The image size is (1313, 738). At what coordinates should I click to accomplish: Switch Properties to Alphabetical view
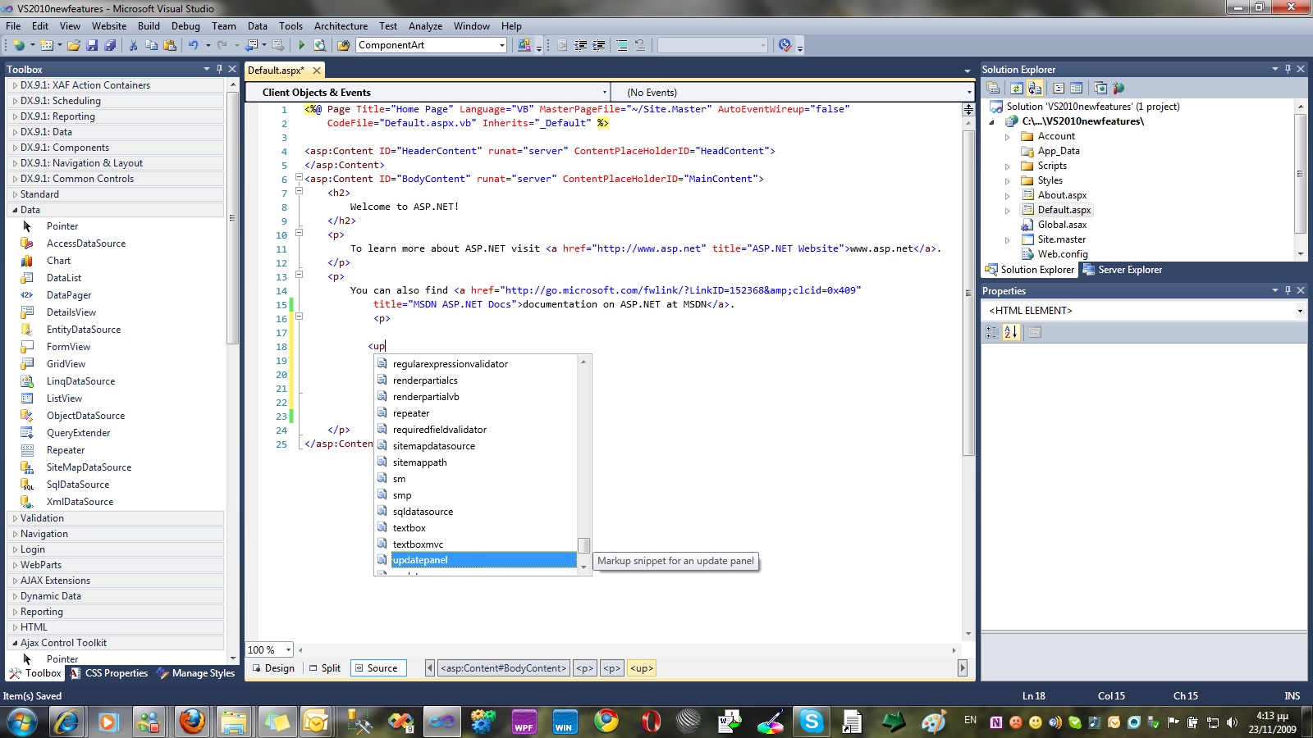click(1011, 332)
